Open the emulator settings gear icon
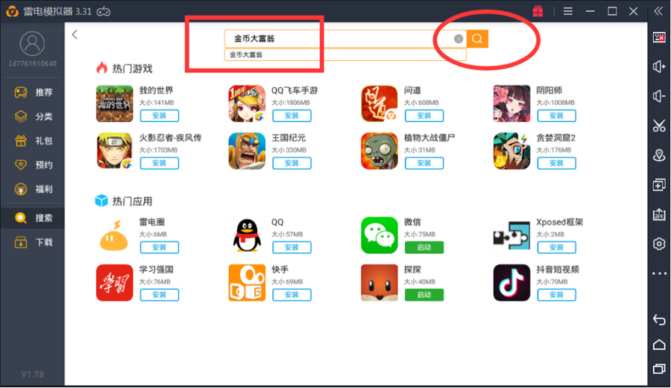The width and height of the screenshot is (671, 388). coord(659,244)
